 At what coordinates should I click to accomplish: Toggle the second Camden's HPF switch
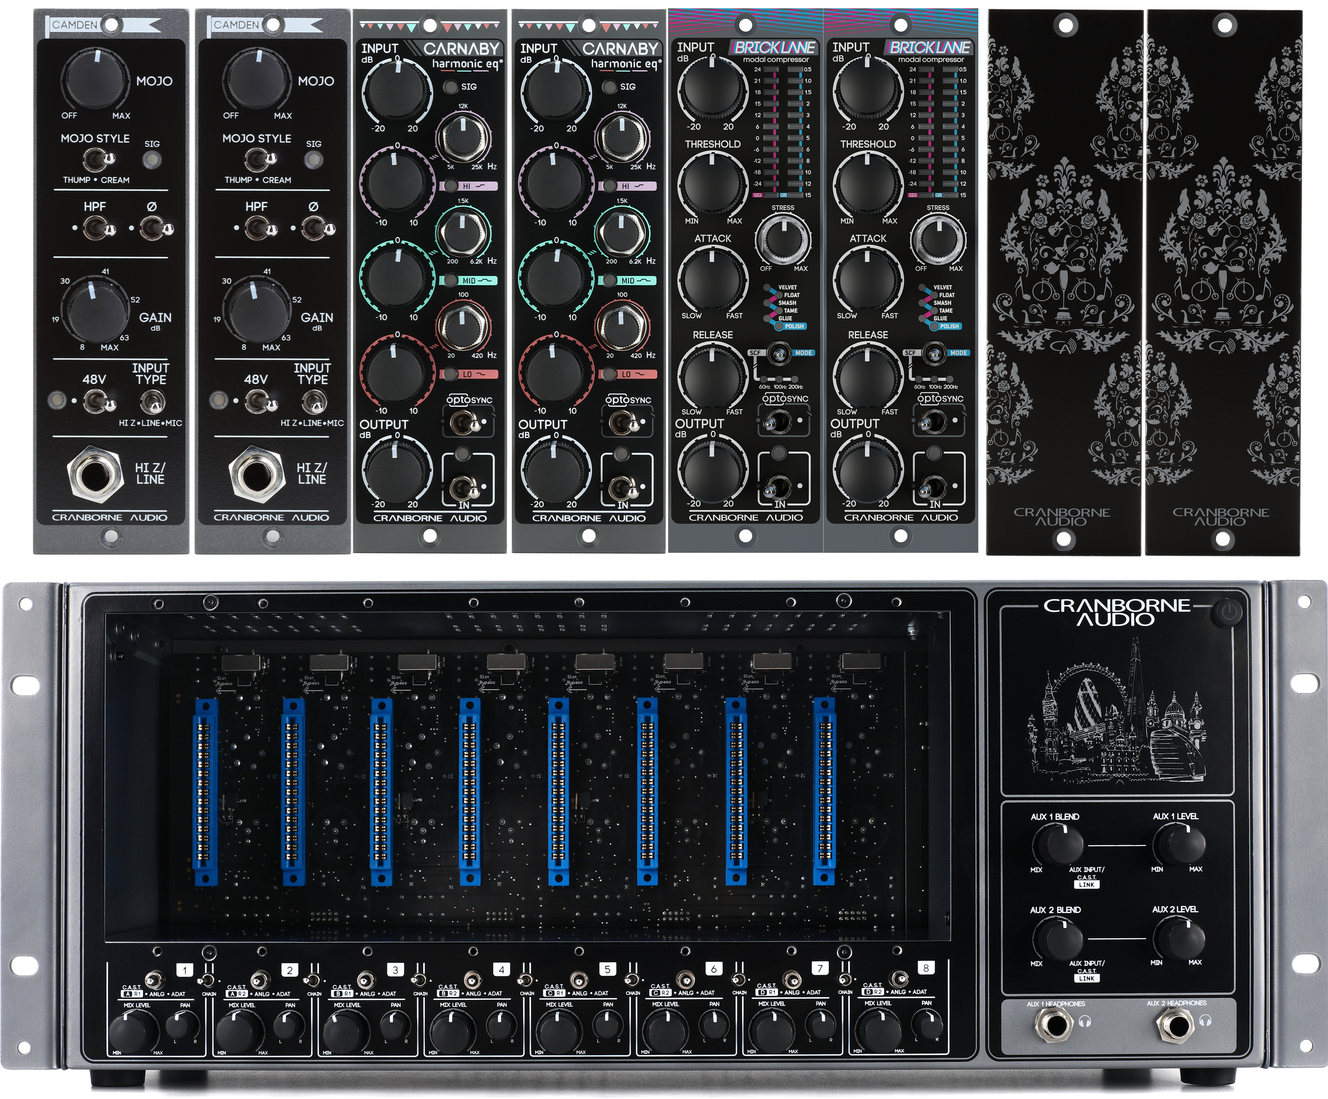point(261,227)
